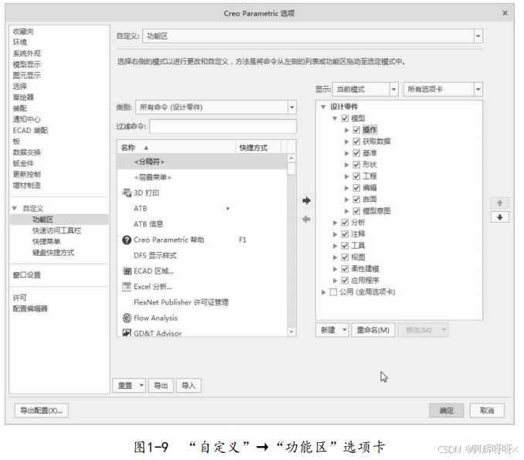Click the 重命名(M) button
The image size is (524, 460).
pyautogui.click(x=373, y=330)
